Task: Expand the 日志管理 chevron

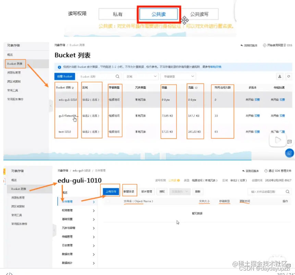Action: (94, 245)
